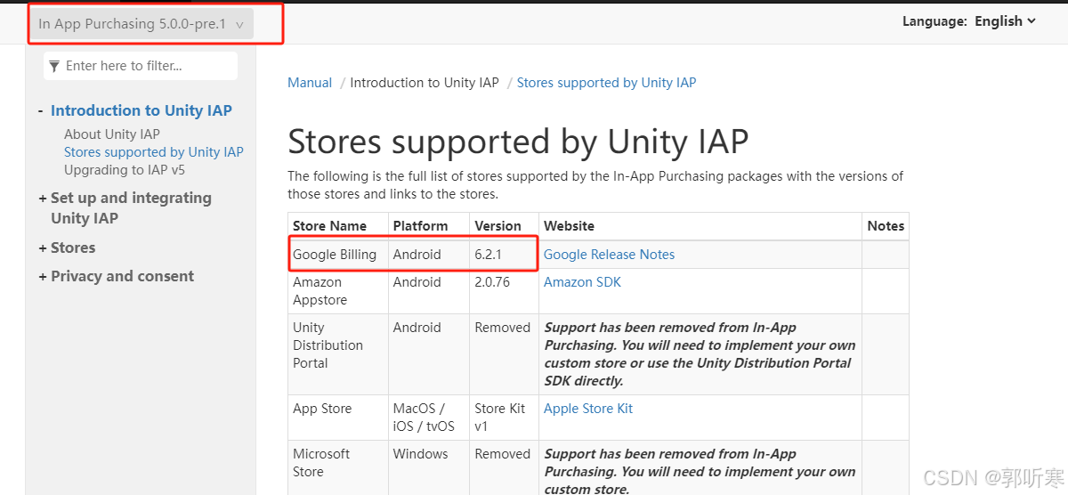Select the Microsoft Store cell

point(338,467)
